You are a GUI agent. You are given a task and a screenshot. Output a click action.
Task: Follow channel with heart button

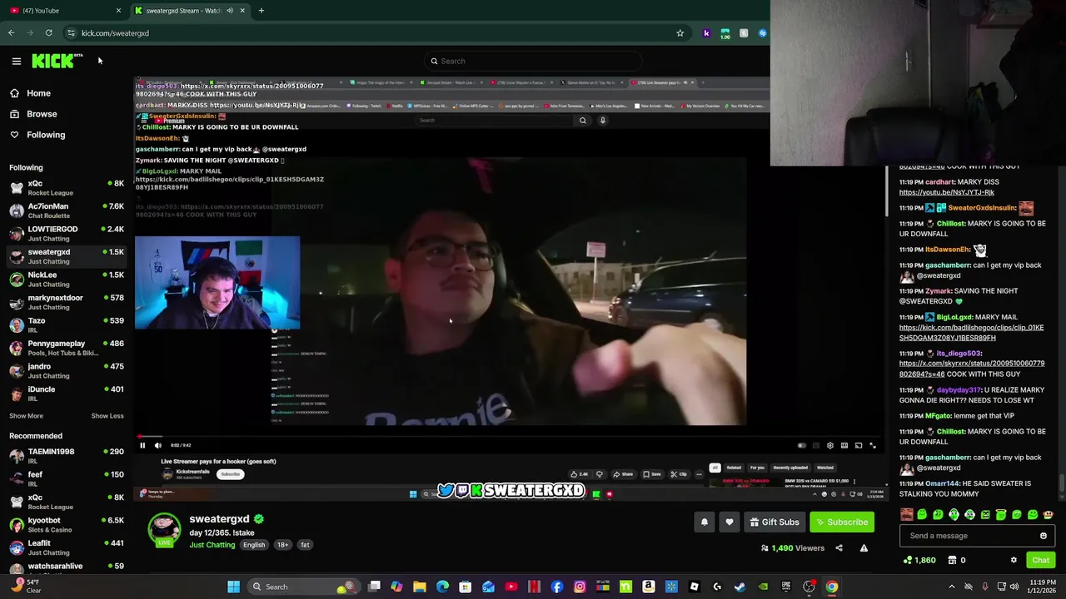click(730, 522)
